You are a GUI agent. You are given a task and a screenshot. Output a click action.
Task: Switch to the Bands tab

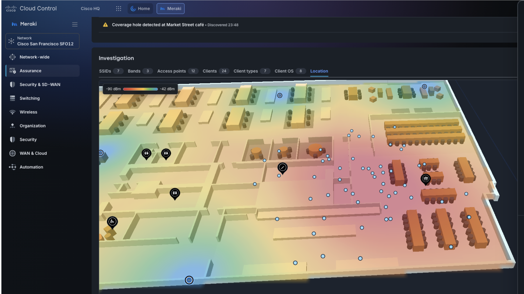(x=140, y=71)
